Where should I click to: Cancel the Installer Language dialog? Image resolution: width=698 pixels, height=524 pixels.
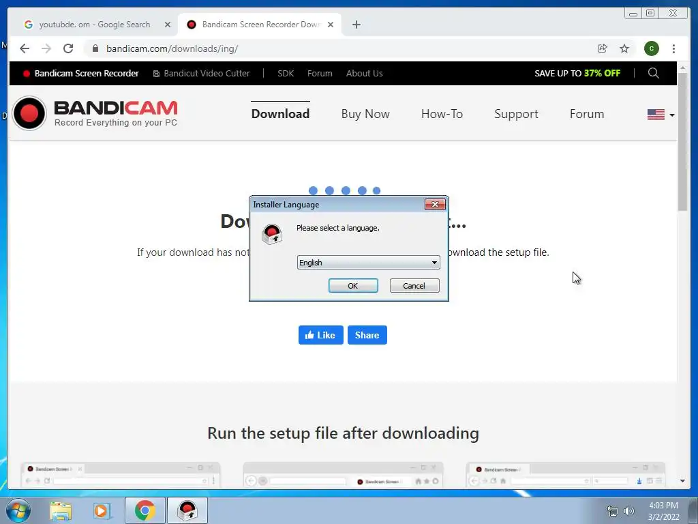click(x=414, y=286)
